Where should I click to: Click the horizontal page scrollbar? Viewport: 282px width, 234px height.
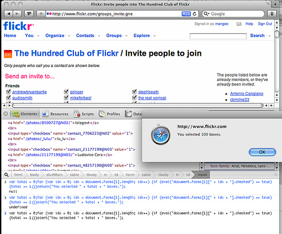(138, 106)
